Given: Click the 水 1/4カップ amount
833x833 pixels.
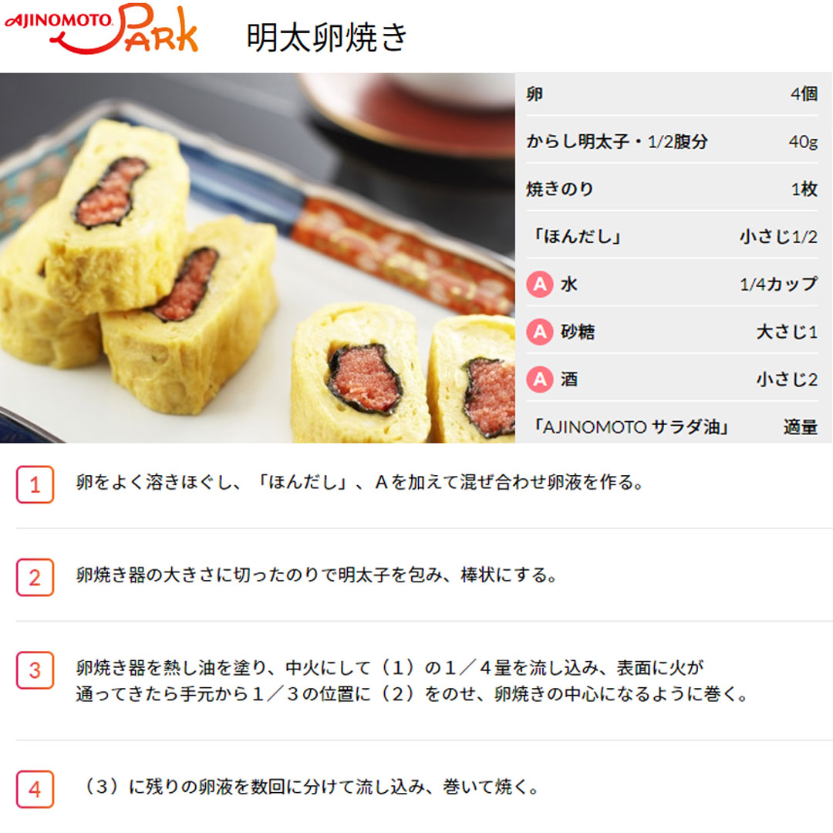Looking at the screenshot, I should 778,284.
